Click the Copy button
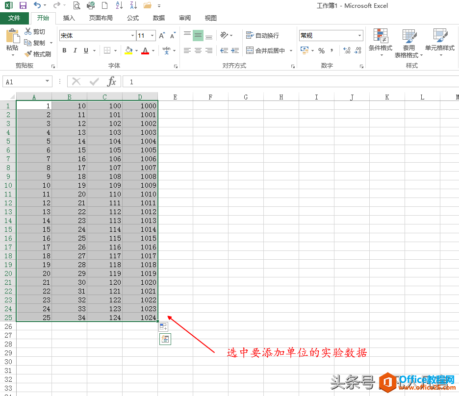 pos(35,43)
